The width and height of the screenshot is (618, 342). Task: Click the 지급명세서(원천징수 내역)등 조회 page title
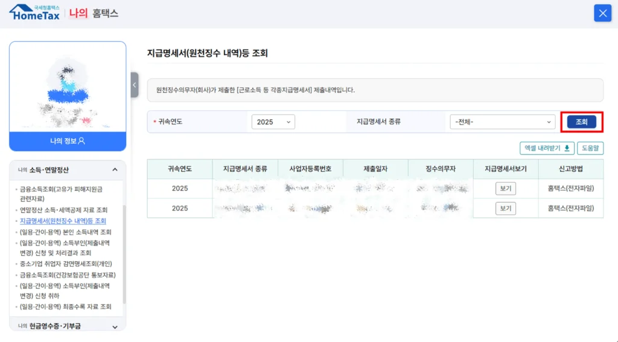click(x=208, y=53)
